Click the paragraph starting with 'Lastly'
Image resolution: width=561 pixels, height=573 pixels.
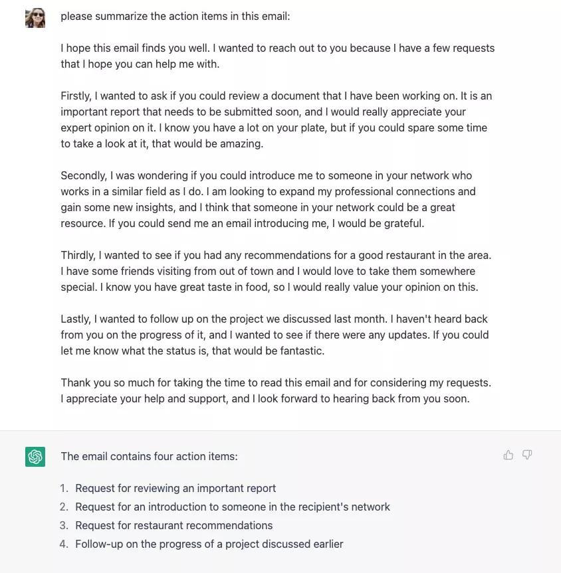[x=275, y=335]
